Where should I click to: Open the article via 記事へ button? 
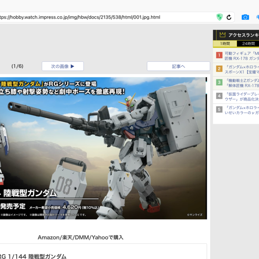pyautogui.click(x=178, y=66)
